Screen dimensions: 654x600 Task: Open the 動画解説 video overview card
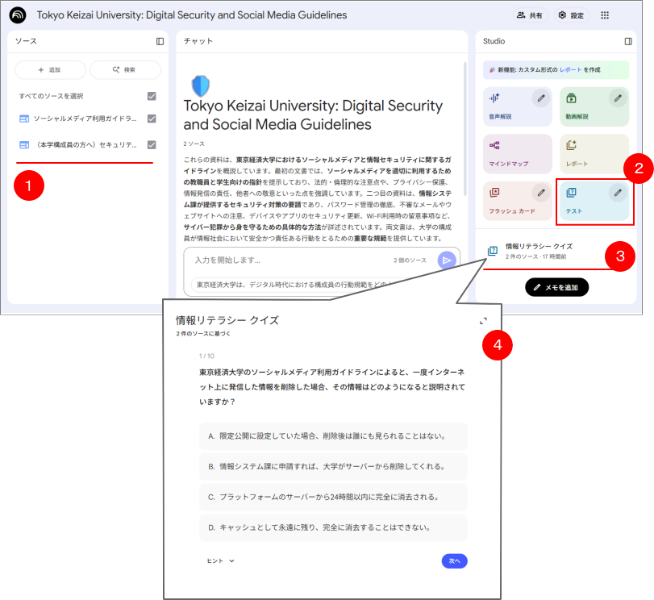594,106
